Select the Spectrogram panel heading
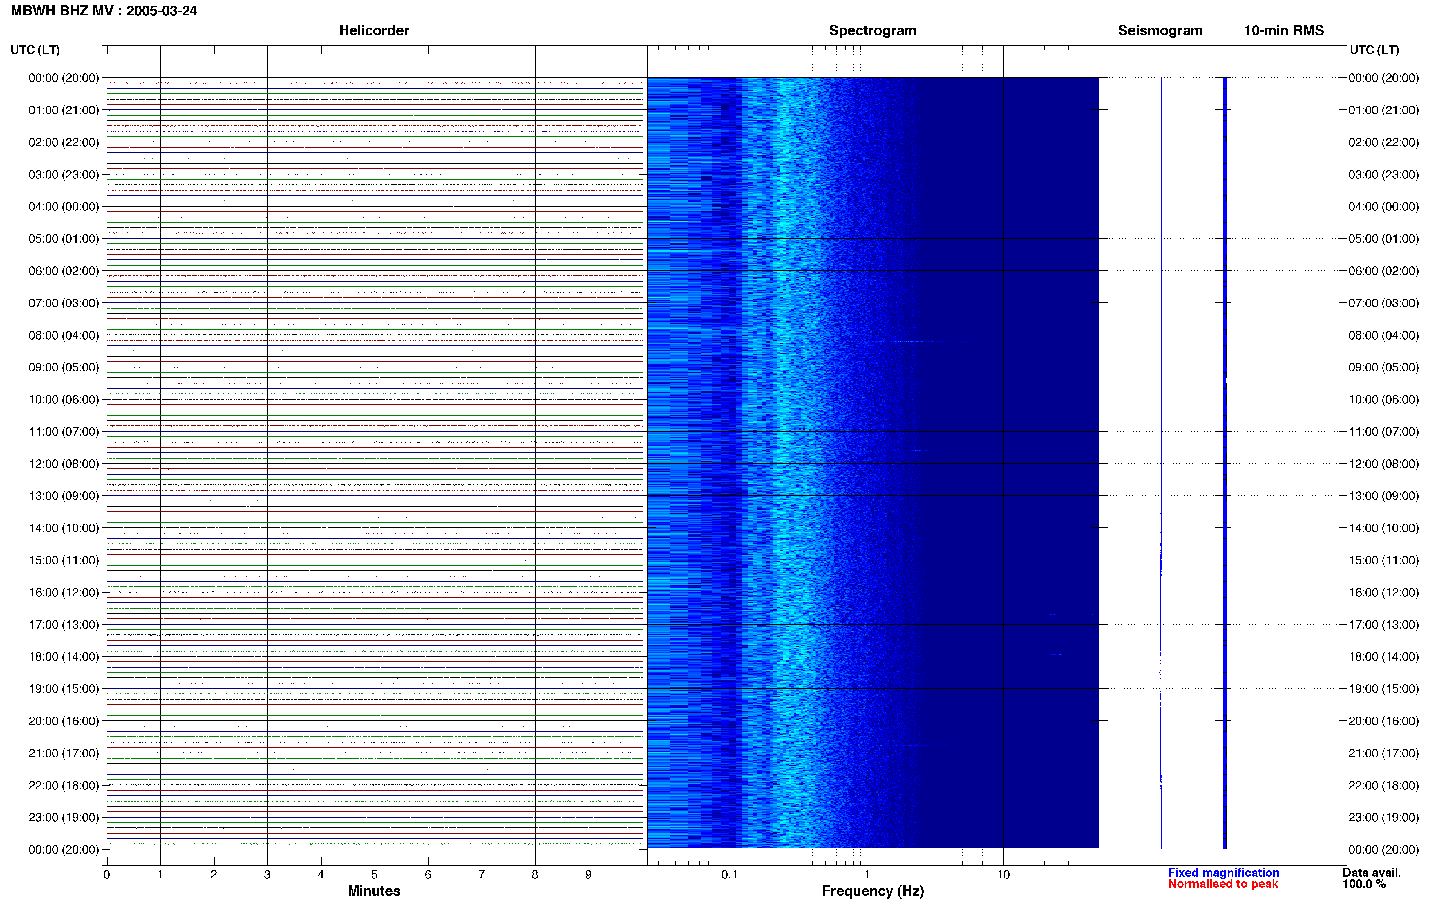 tap(873, 30)
